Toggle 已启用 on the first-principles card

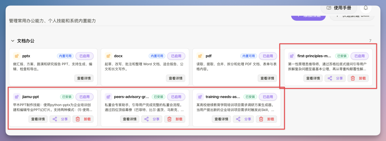click(360, 56)
